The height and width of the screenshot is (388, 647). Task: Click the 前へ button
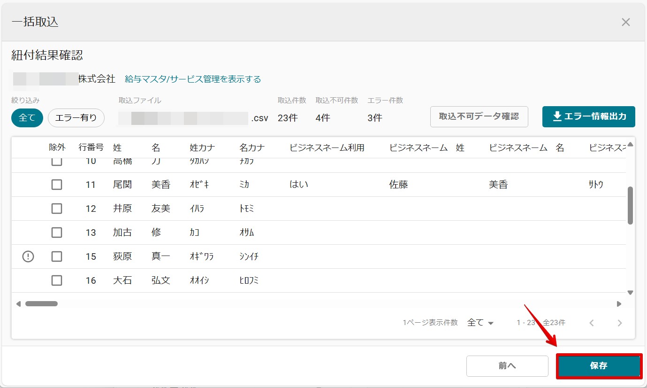[507, 366]
